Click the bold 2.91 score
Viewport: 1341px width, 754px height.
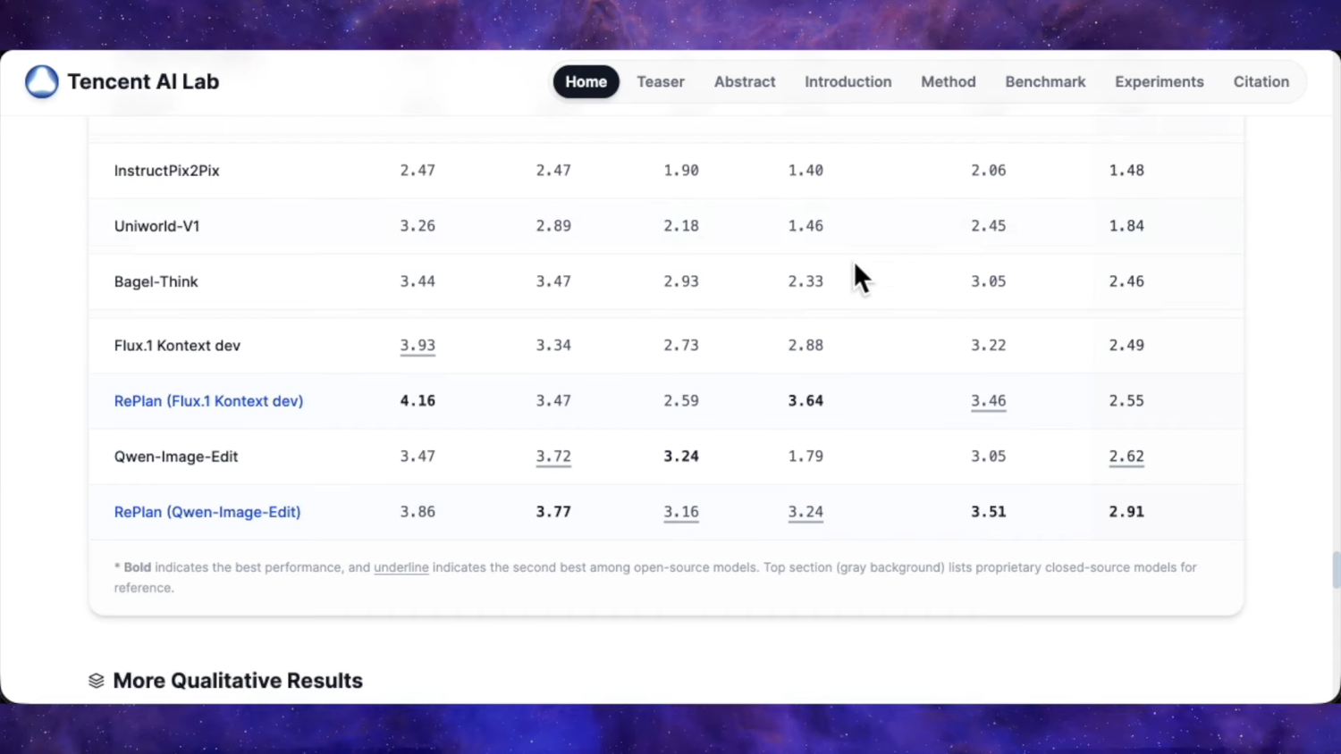[1126, 512]
